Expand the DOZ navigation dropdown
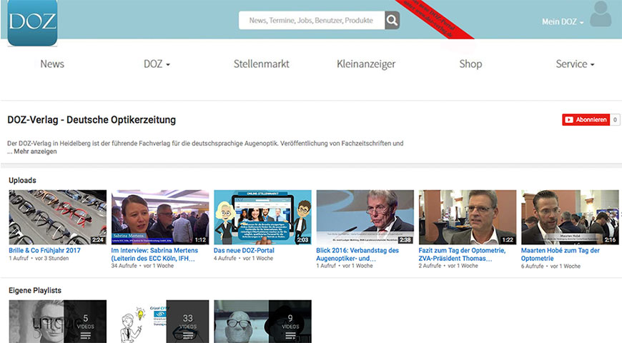This screenshot has height=343, width=622. pos(157,64)
